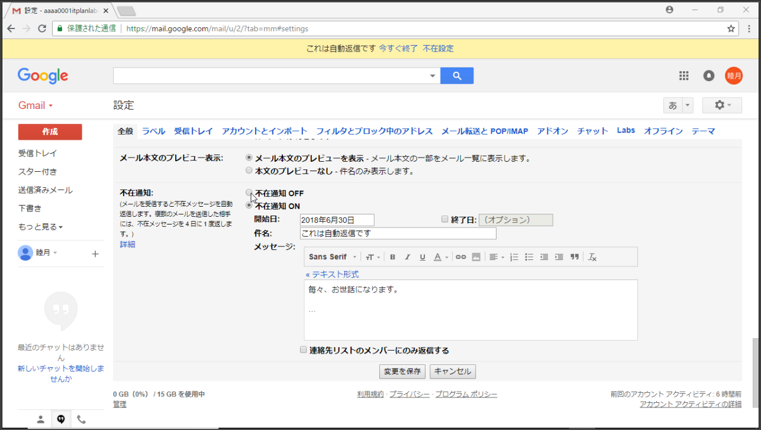Expand もっと見る in the sidebar
Image resolution: width=761 pixels, height=430 pixels.
tap(40, 227)
